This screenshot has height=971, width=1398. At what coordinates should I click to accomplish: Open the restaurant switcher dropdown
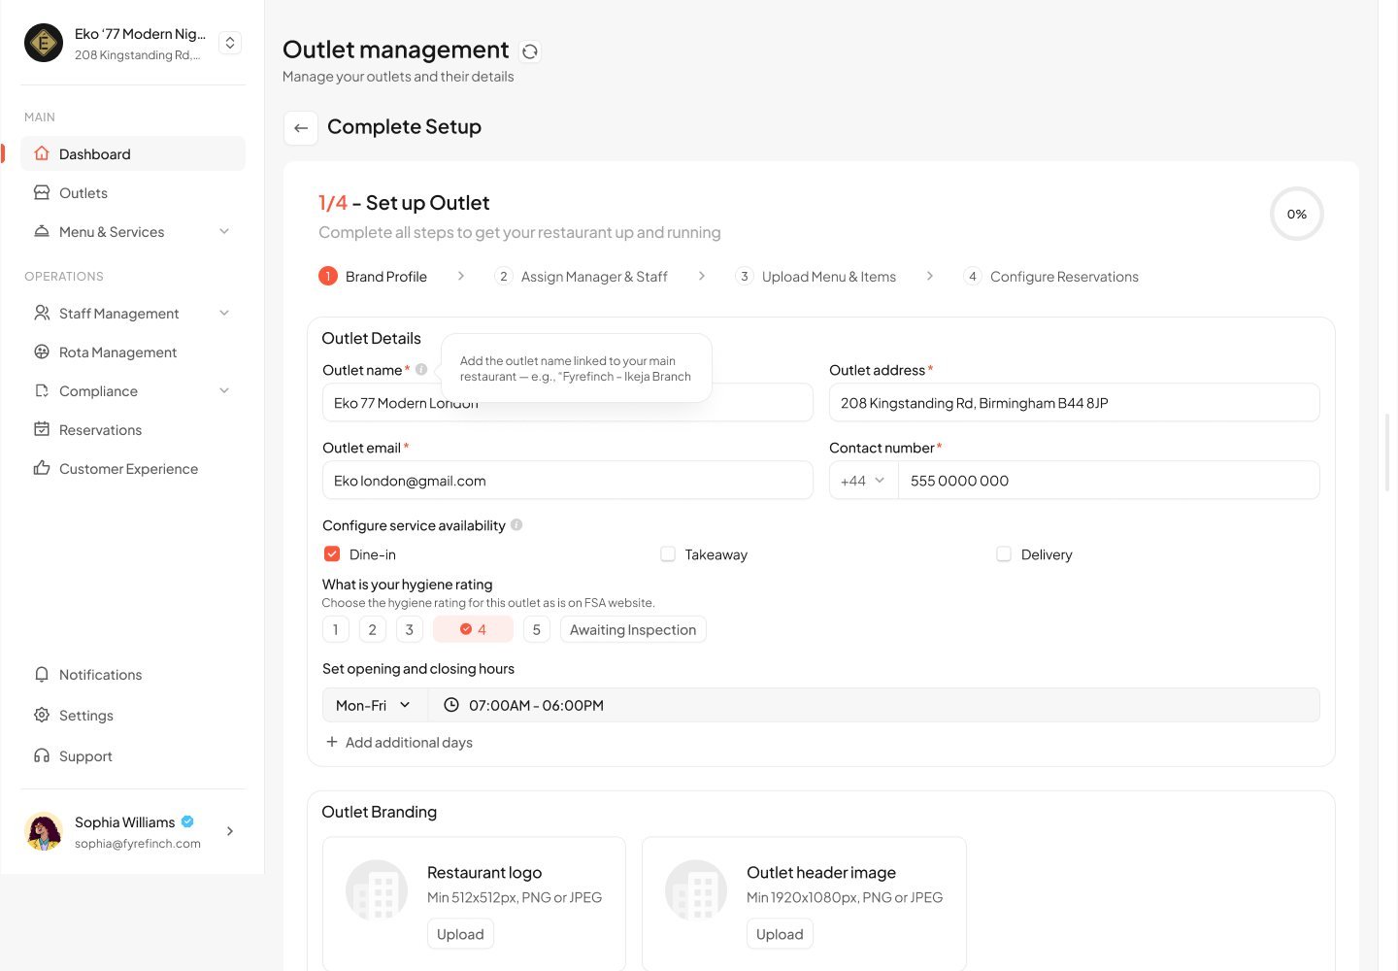point(230,43)
